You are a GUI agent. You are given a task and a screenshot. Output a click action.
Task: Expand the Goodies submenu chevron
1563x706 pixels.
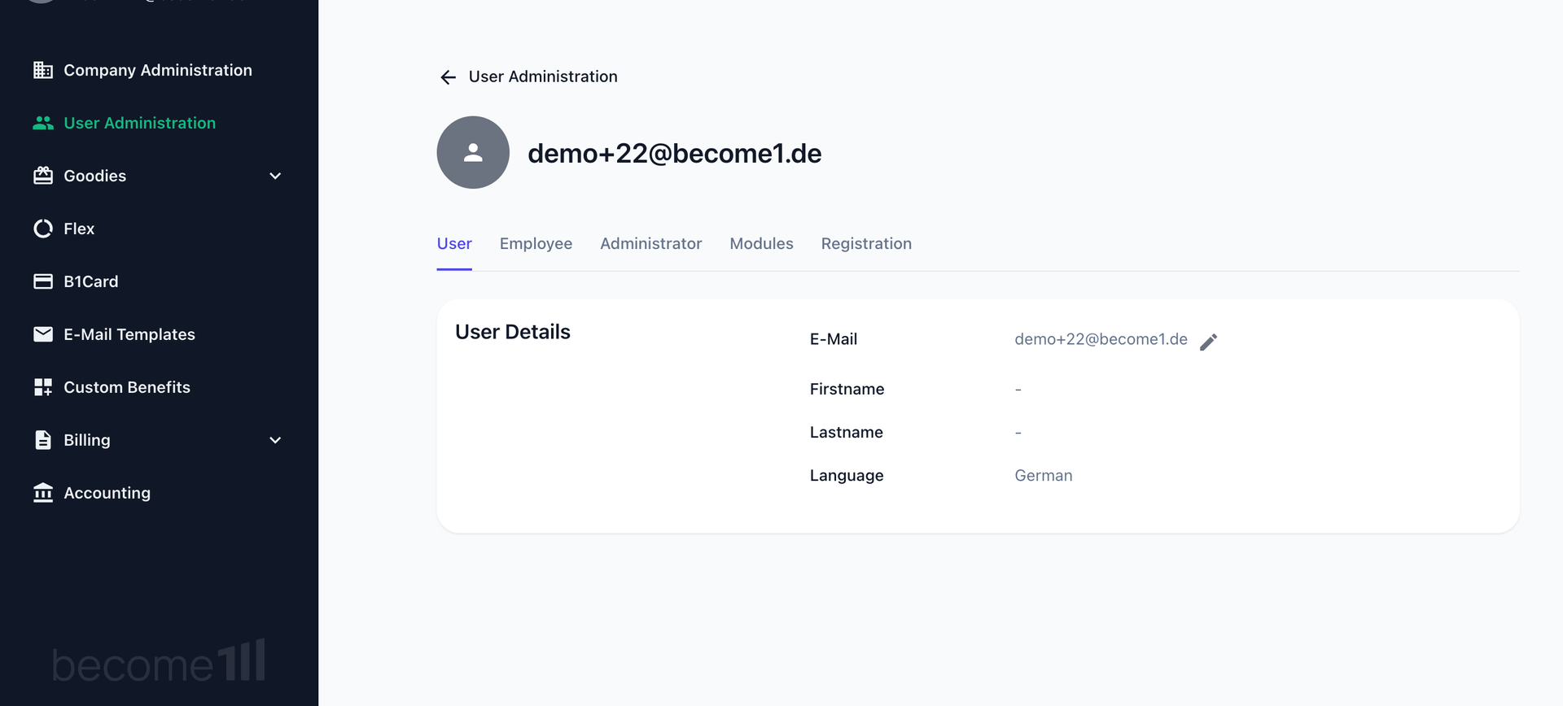click(x=275, y=176)
